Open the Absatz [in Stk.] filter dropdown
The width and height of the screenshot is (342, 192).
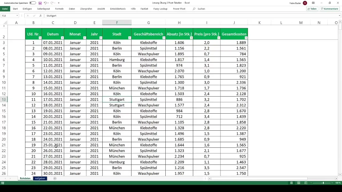tap(191, 38)
